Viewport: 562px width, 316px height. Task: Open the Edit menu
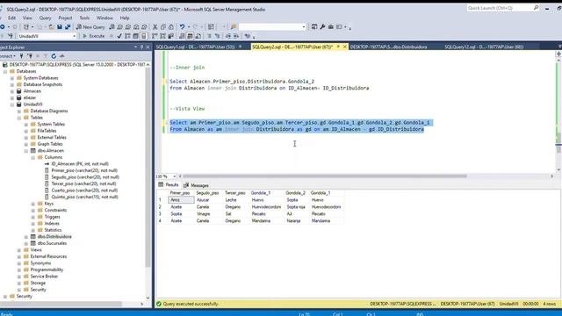[x=11, y=18]
